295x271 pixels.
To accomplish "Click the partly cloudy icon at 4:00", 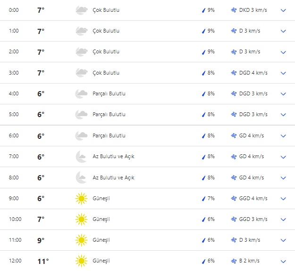I will (81, 93).
